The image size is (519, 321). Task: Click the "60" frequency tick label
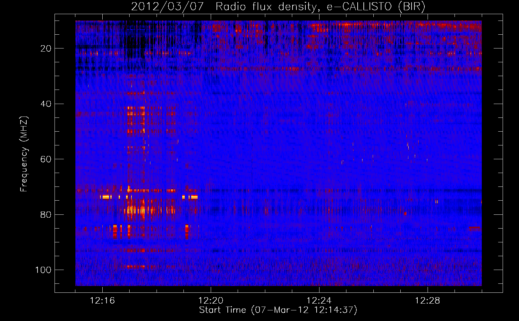46,159
